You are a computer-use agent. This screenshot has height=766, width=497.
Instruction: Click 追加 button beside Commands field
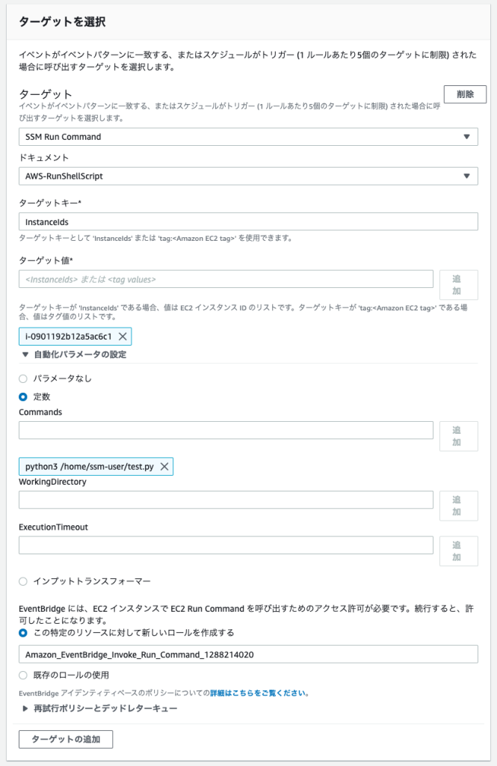[x=458, y=436]
